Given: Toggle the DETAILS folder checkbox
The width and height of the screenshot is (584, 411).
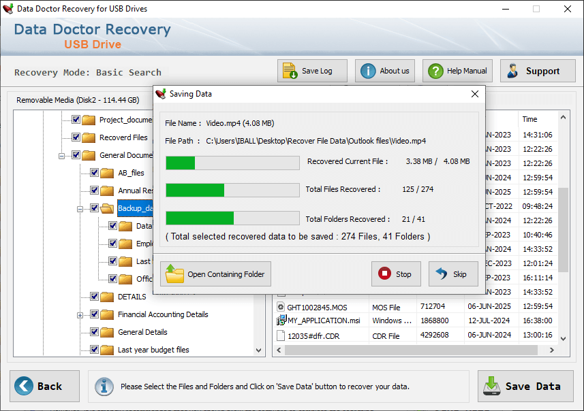Looking at the screenshot, I should [94, 297].
